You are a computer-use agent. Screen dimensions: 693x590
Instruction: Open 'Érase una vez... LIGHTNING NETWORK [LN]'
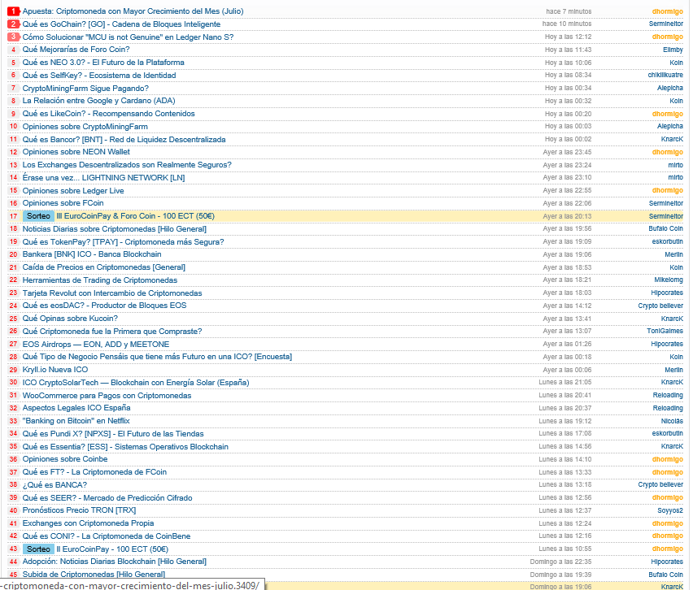coord(104,177)
